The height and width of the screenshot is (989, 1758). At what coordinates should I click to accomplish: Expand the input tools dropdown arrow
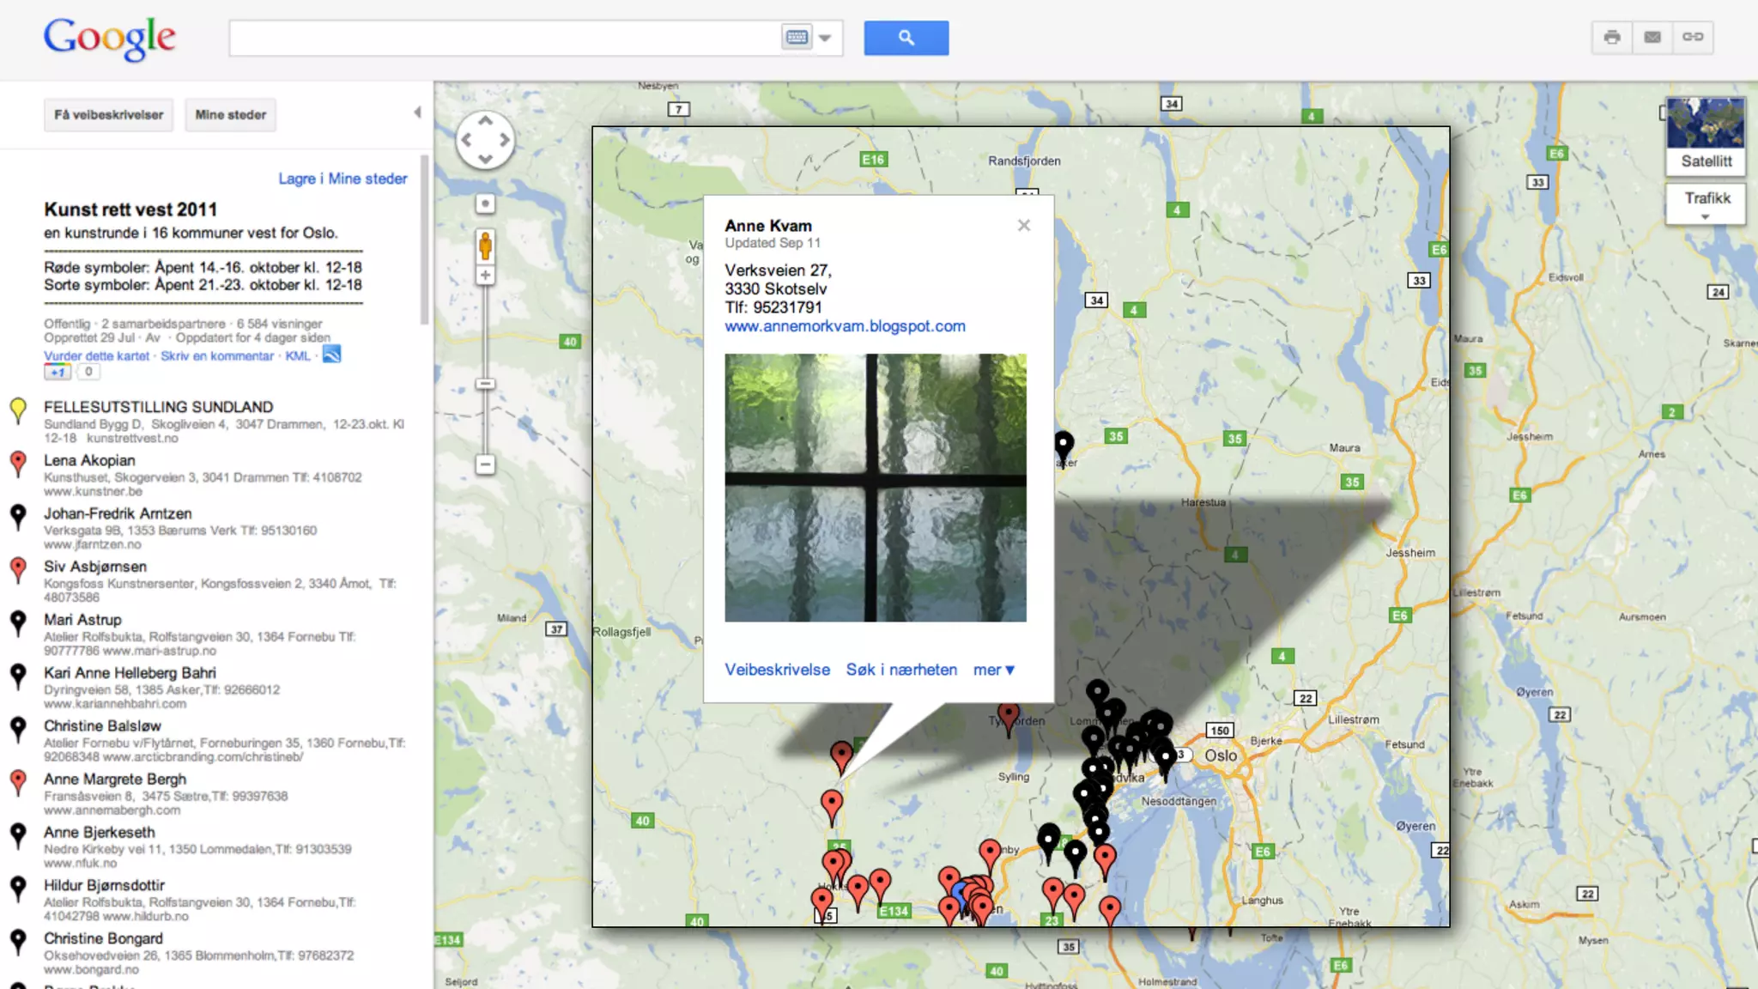pyautogui.click(x=825, y=38)
